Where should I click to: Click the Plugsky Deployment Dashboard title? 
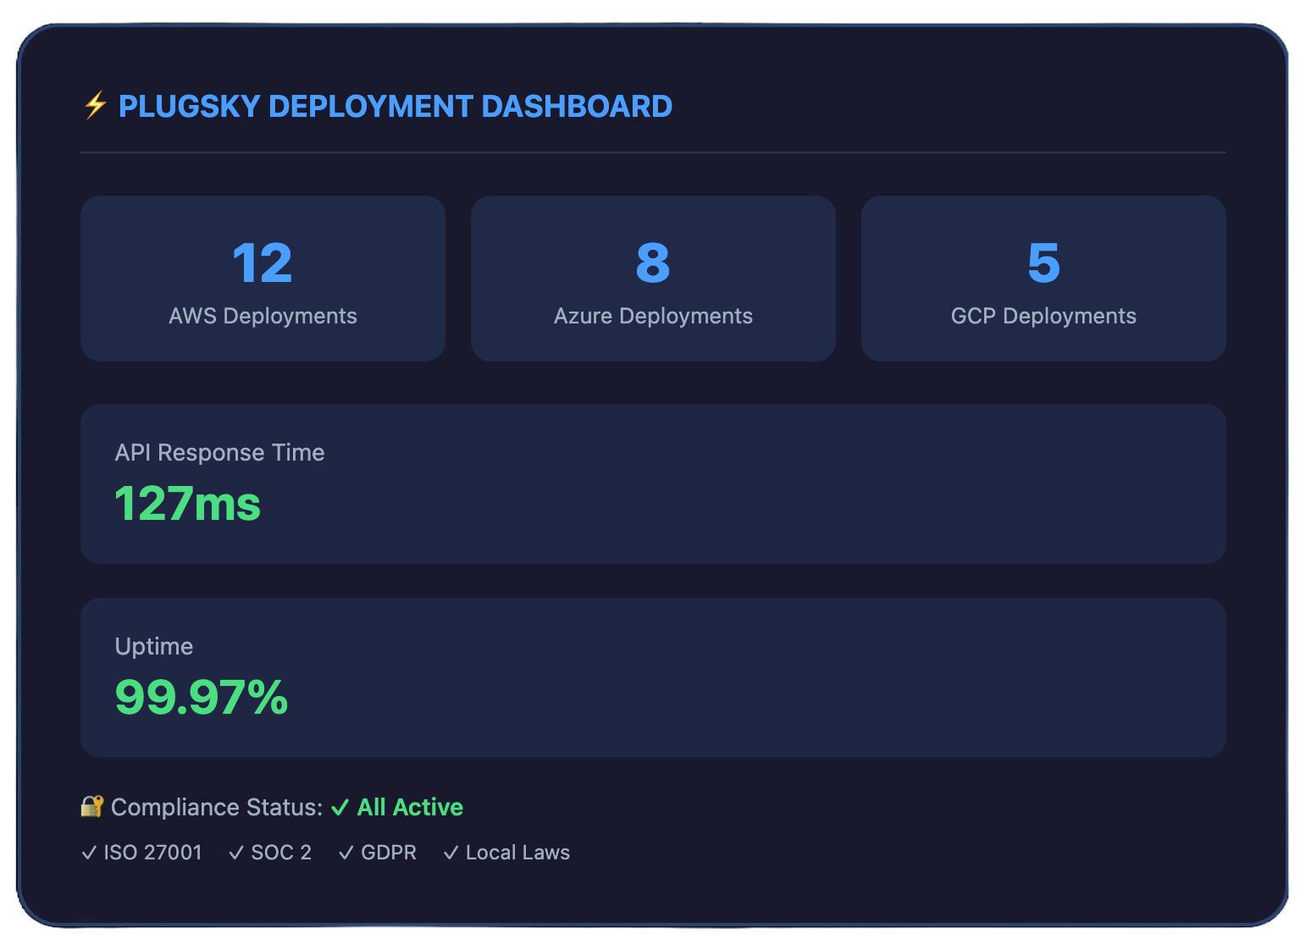click(395, 107)
